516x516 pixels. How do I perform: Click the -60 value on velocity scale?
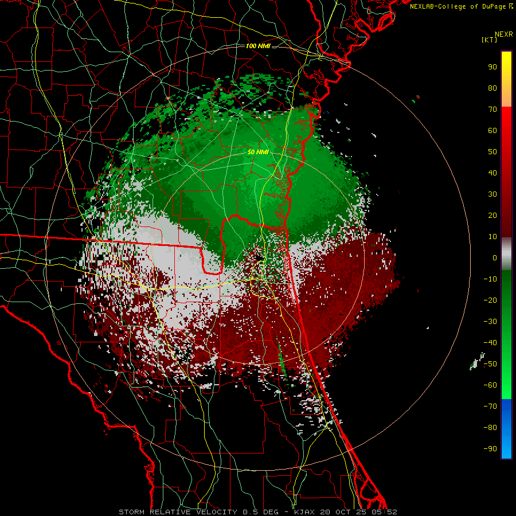490,385
